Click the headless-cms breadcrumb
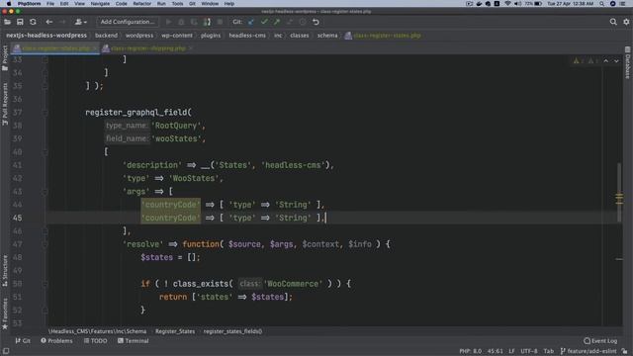 pos(247,36)
